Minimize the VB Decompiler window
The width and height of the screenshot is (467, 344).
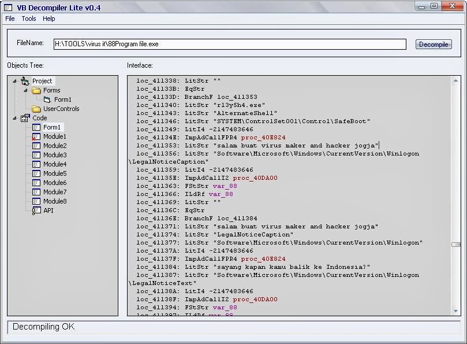click(x=422, y=6)
